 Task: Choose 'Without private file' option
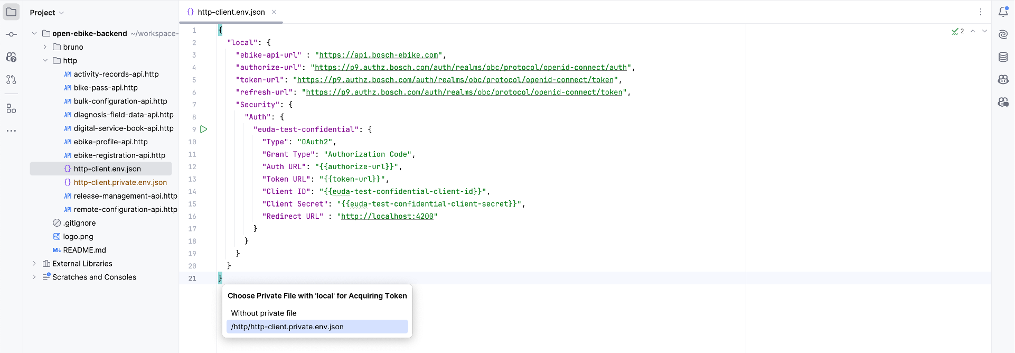[317, 313]
